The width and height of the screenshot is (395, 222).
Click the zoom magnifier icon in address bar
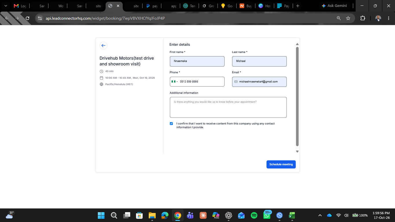(x=339, y=18)
